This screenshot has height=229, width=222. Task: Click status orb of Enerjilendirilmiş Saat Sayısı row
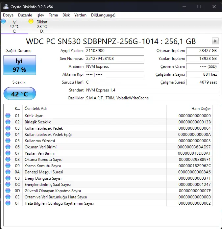point(8,184)
